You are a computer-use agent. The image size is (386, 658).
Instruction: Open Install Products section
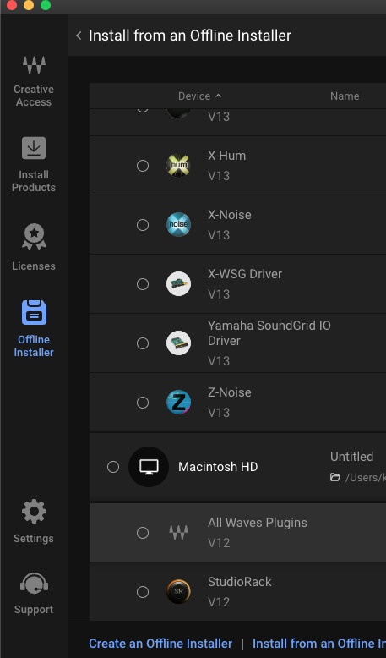[34, 165]
